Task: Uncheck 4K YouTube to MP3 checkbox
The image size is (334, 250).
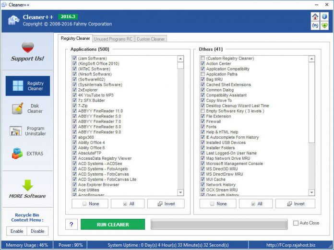Action: tap(74, 95)
